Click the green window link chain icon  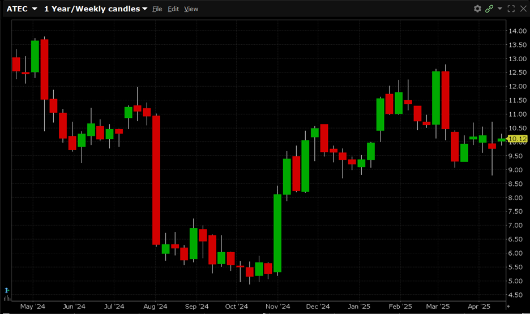coord(489,9)
